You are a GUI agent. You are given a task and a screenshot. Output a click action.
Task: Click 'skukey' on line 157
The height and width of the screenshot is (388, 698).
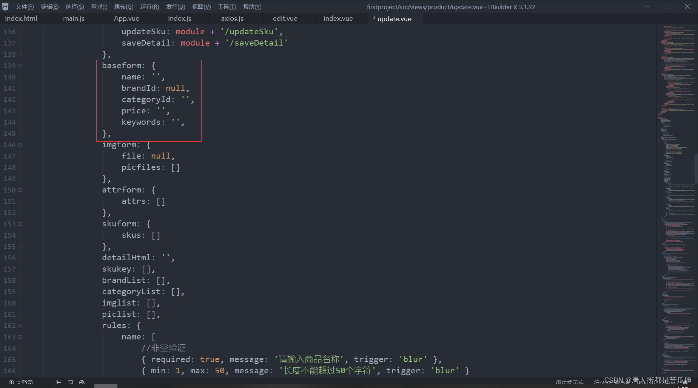[x=117, y=269]
